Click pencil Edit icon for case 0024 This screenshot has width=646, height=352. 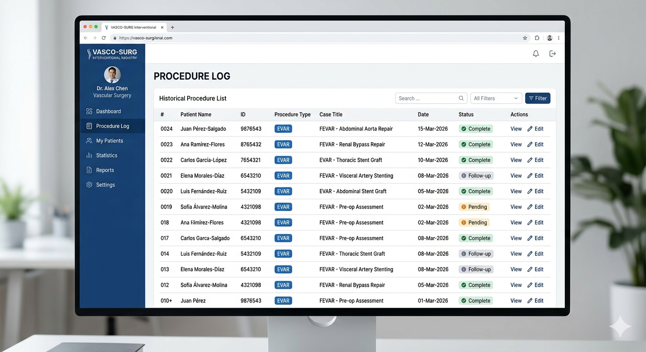[530, 129]
